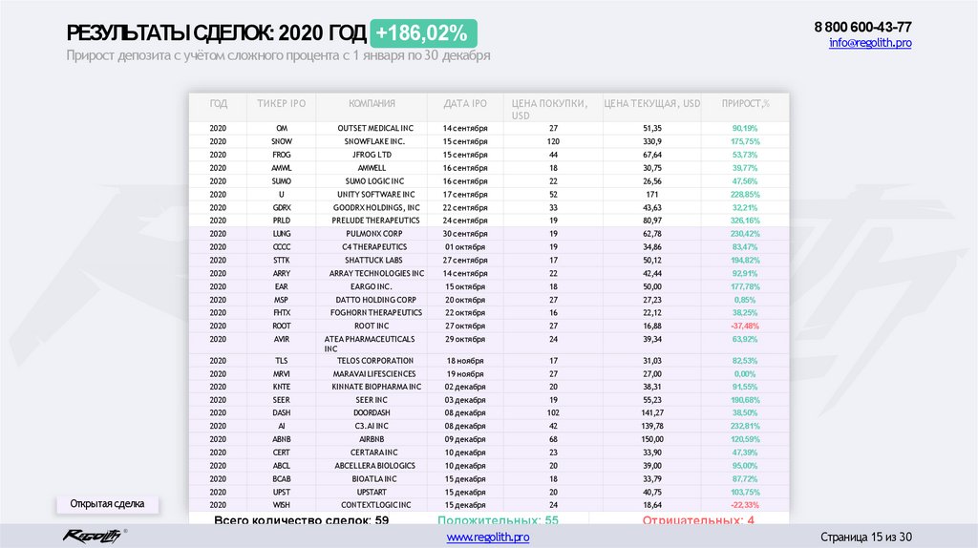
Task: Click the 141,27 current price cell
Action: [652, 413]
